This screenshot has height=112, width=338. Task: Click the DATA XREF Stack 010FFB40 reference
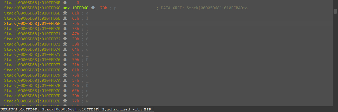(x=204, y=8)
